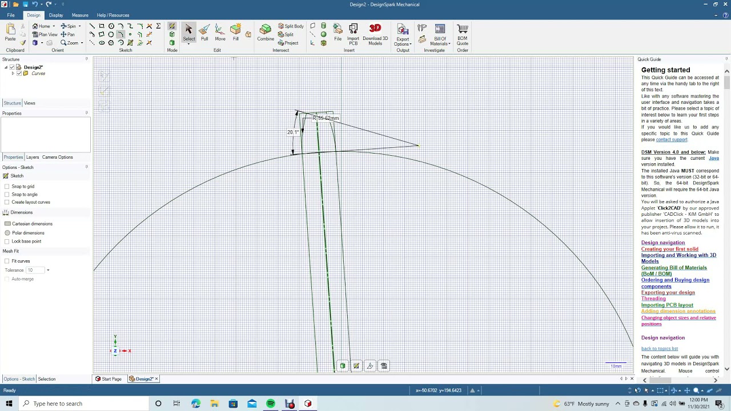This screenshot has height=411, width=731.
Task: Click the Plan View button
Action: (45, 34)
